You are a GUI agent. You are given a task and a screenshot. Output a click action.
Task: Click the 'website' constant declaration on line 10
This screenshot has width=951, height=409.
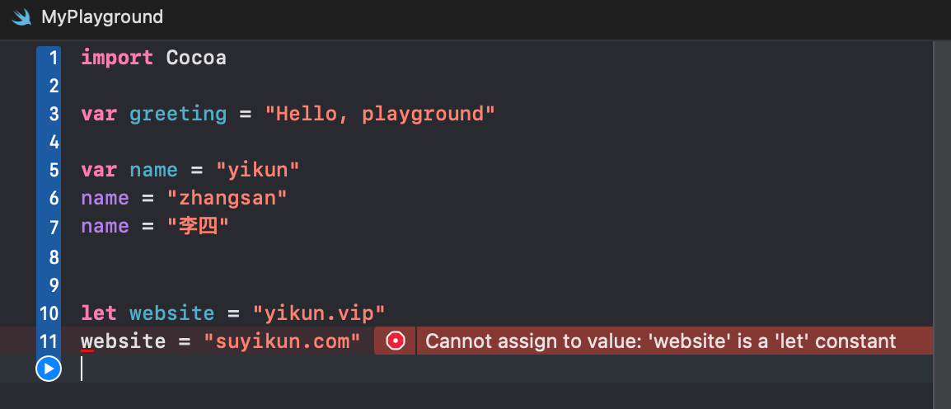point(171,313)
